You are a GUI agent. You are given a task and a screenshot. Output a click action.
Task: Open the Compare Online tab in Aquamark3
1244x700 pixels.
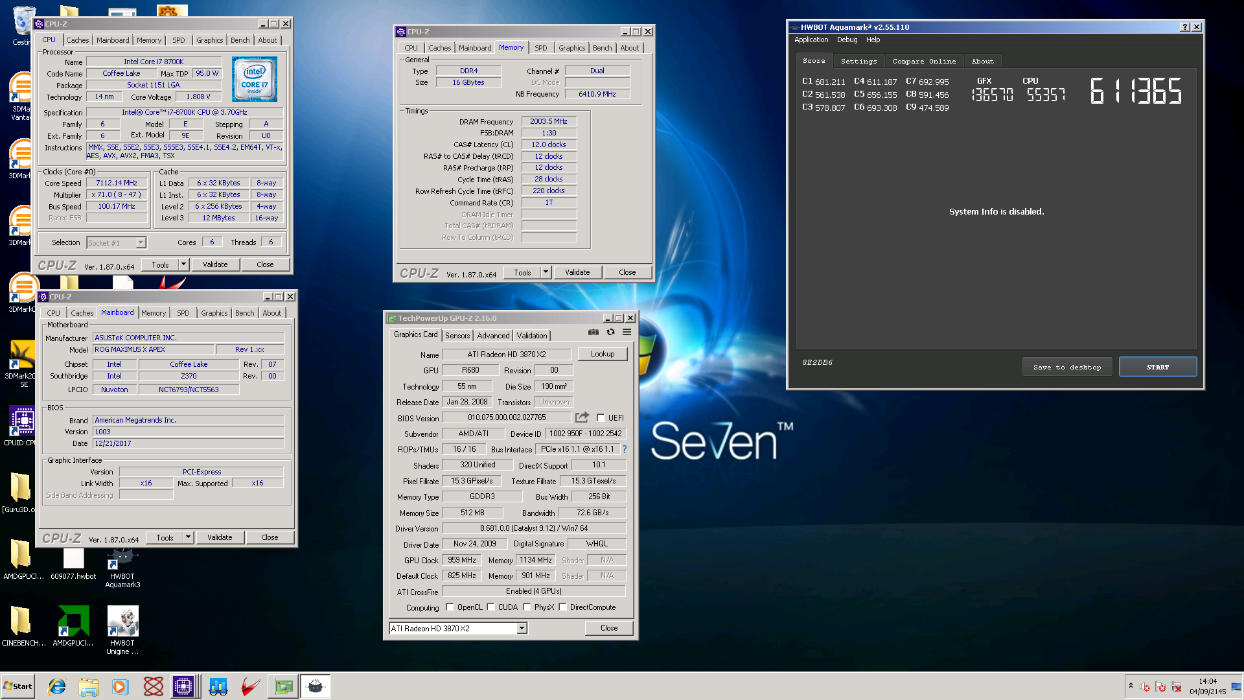click(924, 61)
